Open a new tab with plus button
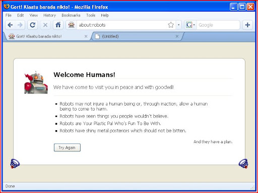 [x=247, y=25]
